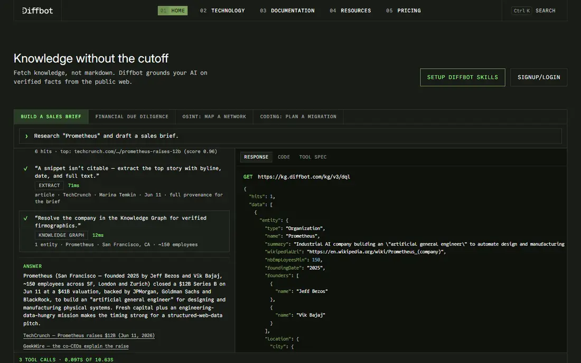Open the Technology nav item
The height and width of the screenshot is (363, 581).
[x=222, y=11]
